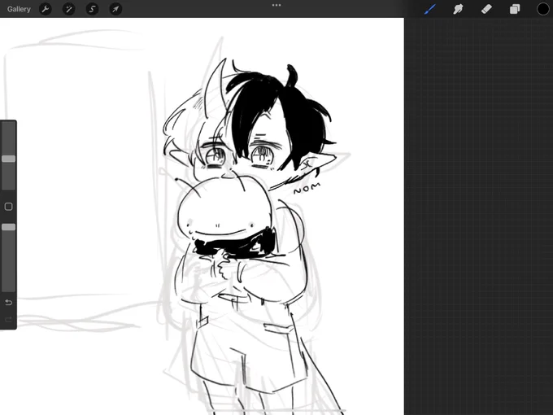Open the black active color swatch
Screen dimensions: 553x415
point(542,9)
